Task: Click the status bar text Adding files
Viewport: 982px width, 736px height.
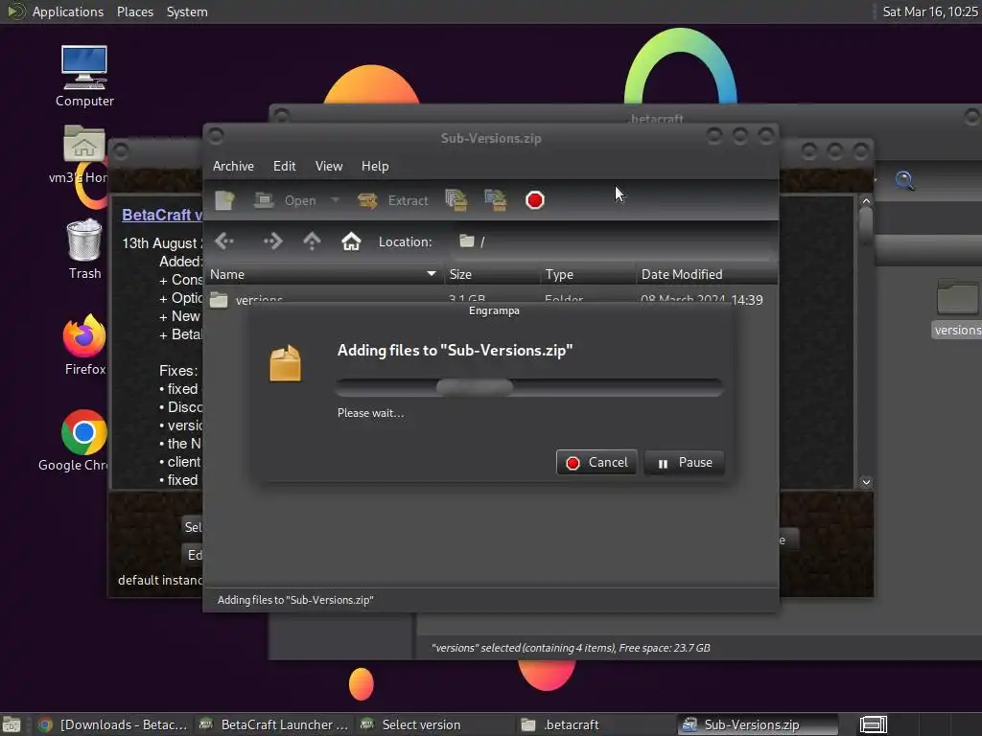Action: (295, 600)
